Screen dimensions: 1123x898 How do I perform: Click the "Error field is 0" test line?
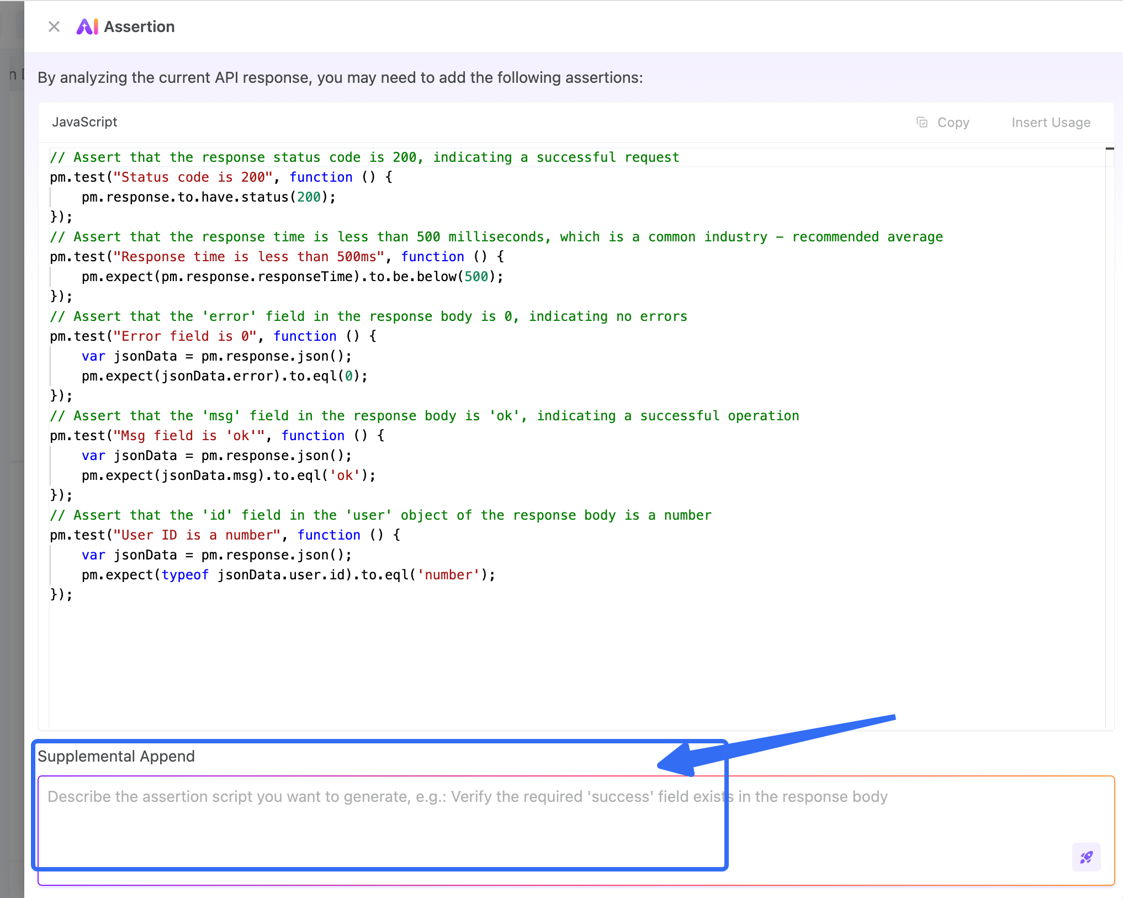point(213,336)
